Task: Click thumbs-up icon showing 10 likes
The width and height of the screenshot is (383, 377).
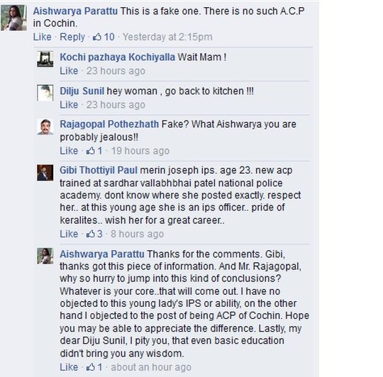Action: pos(97,37)
